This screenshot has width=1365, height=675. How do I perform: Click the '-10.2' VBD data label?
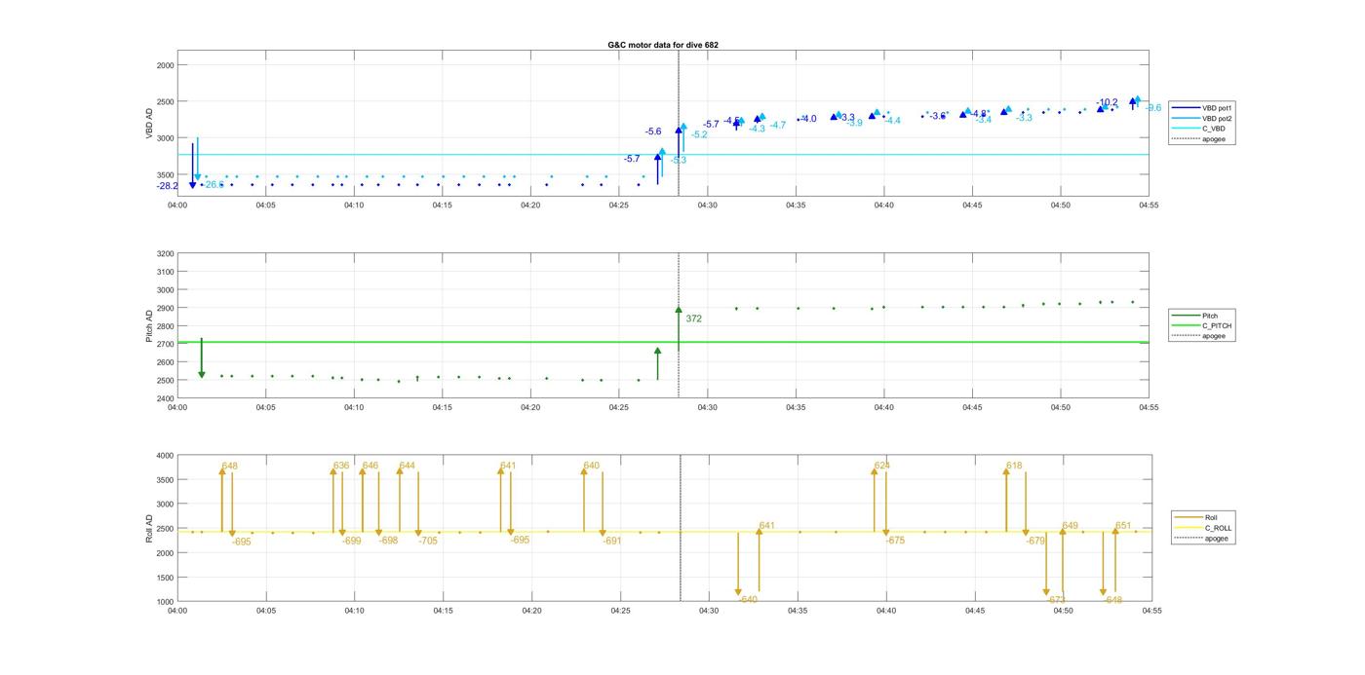[x=1107, y=102]
